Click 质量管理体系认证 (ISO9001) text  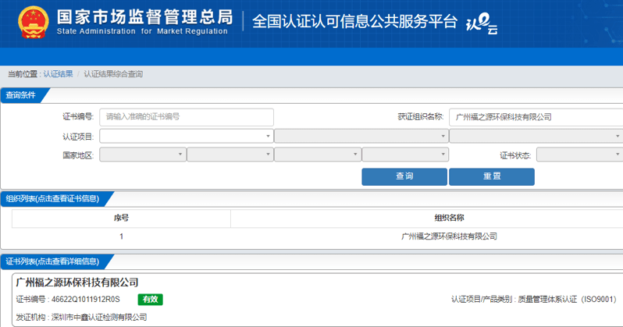pos(567,299)
